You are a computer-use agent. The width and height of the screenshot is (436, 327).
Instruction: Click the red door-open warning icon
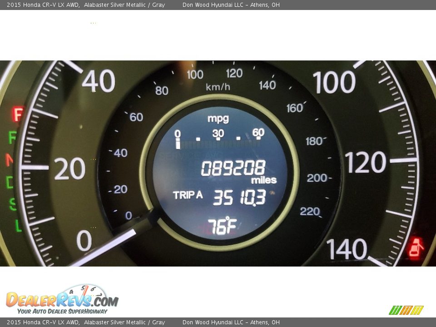coord(416,248)
